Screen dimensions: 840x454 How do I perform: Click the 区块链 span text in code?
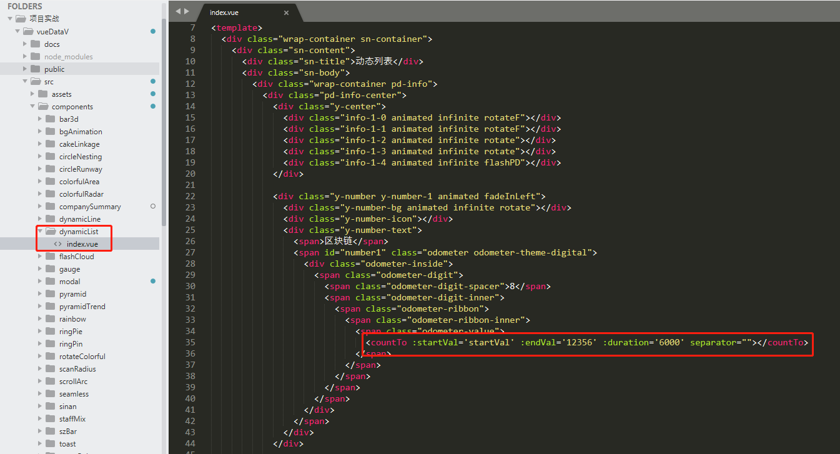point(340,241)
